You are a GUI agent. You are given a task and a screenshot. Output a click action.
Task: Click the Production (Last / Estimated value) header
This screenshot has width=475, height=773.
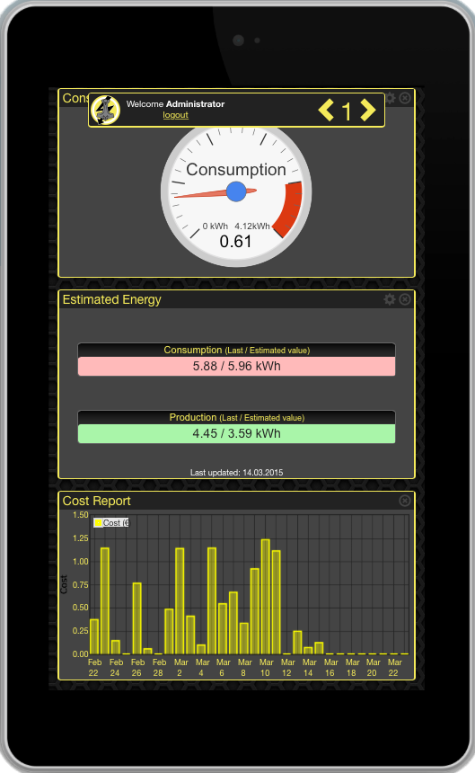click(236, 418)
